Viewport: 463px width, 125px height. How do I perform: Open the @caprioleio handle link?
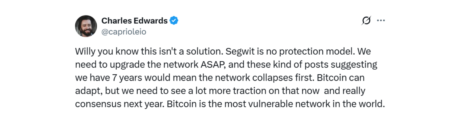click(124, 32)
